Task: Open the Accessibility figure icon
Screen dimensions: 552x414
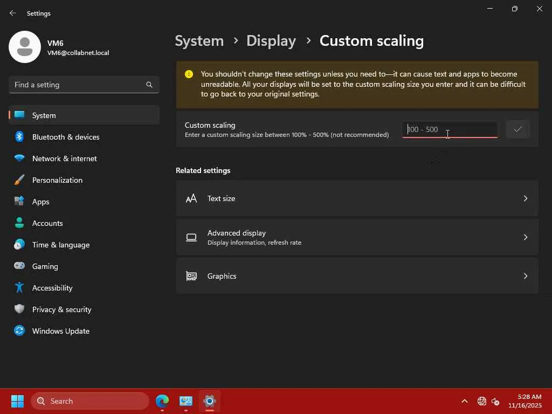Action: pyautogui.click(x=19, y=288)
